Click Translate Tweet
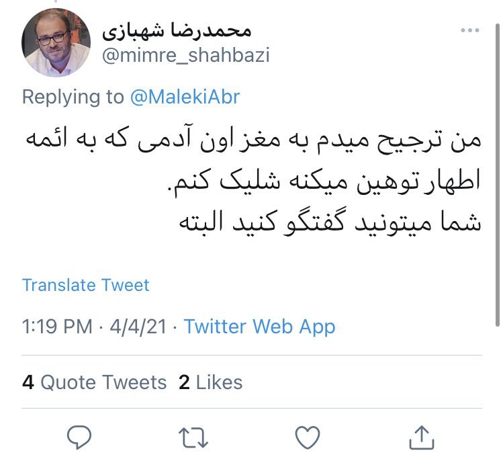503x461 pixels. click(86, 285)
